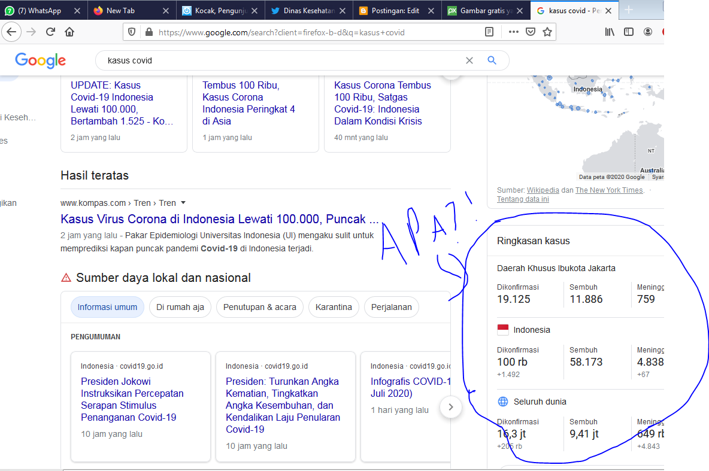Open The New York Times source link

(x=609, y=190)
